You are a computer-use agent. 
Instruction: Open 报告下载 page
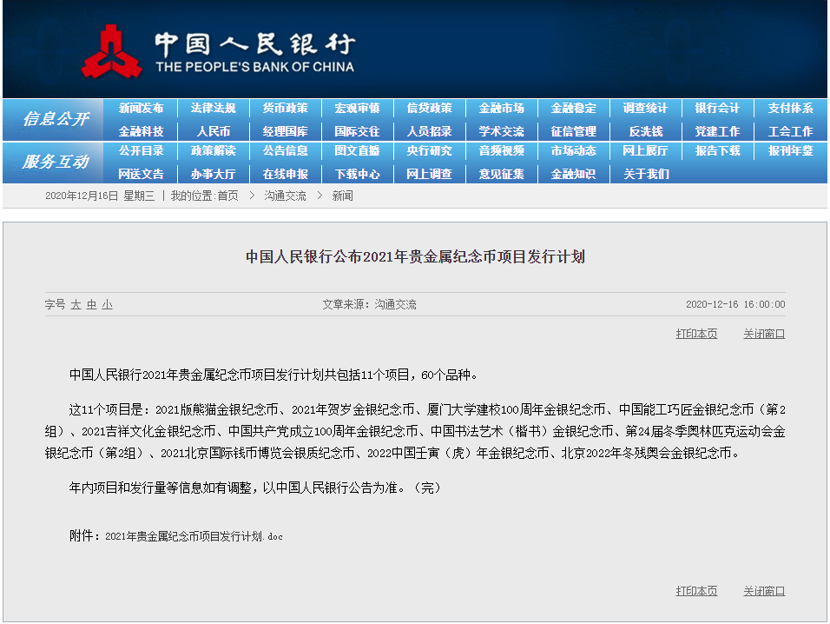[x=717, y=151]
